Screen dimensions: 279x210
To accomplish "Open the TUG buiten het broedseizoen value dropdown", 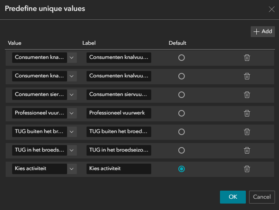I will click(x=72, y=132).
